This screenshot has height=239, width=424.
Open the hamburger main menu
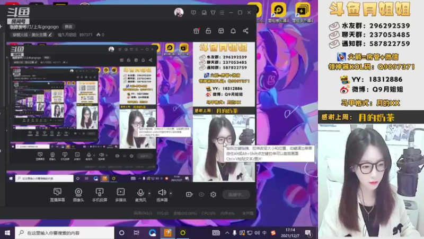[222, 12]
